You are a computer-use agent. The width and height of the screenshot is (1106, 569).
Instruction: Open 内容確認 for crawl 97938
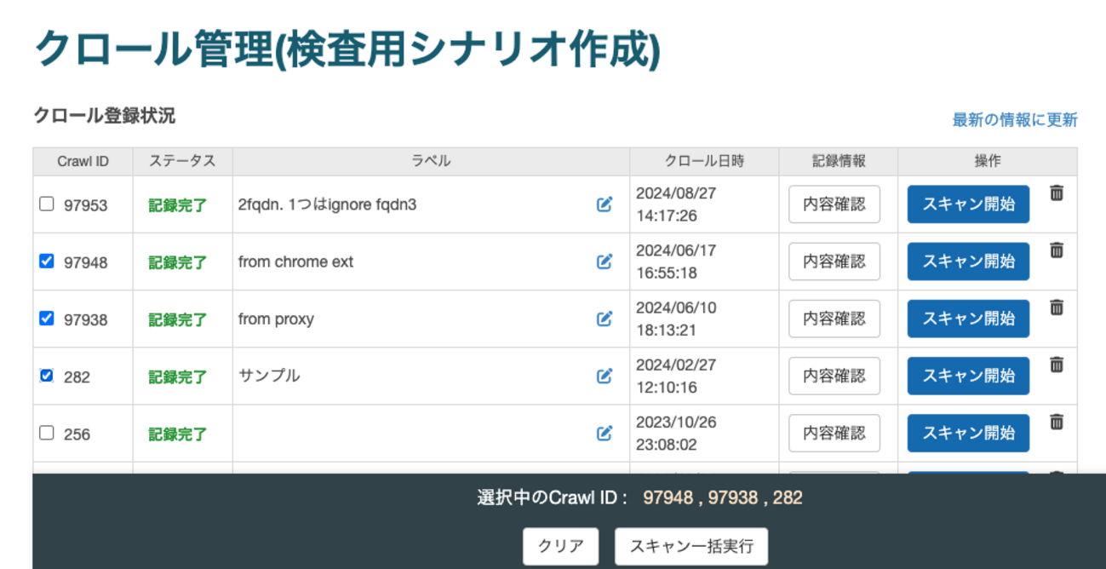pyautogui.click(x=834, y=319)
